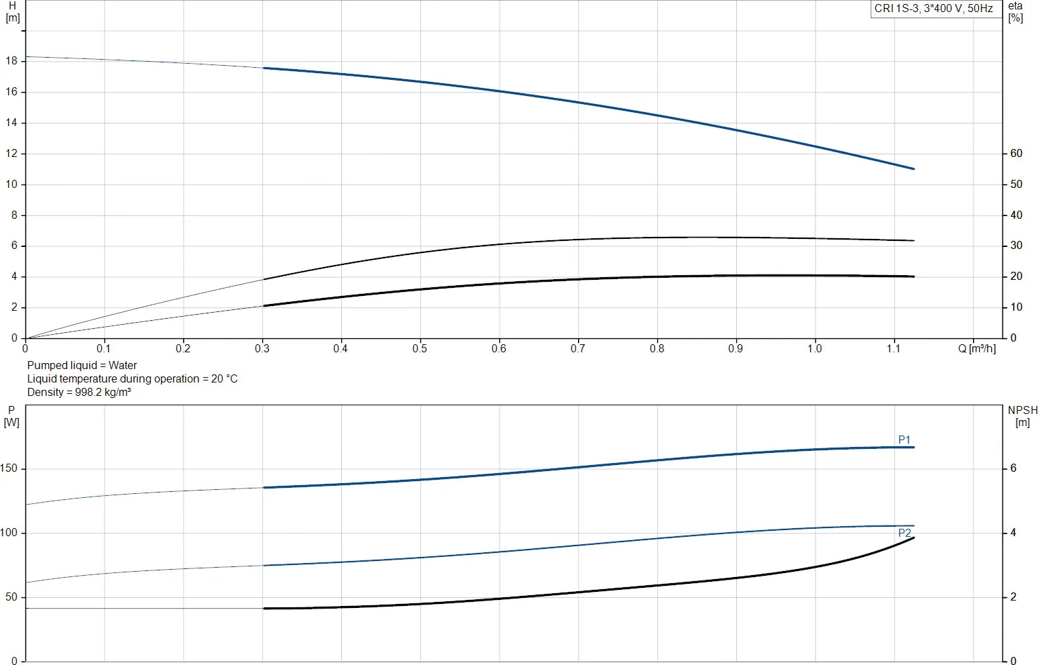1038x665 pixels.
Task: Click the liquid temperature 20 °C line
Action: (132, 378)
